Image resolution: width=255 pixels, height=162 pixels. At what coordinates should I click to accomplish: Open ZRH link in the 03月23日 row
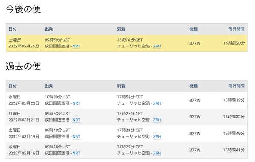tap(157, 103)
